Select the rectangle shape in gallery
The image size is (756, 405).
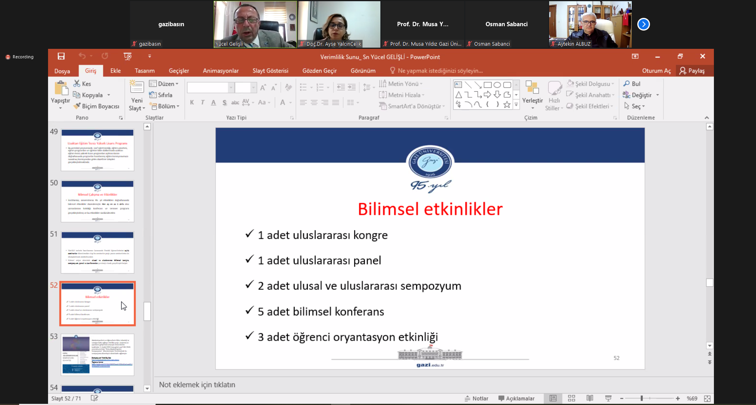(488, 85)
